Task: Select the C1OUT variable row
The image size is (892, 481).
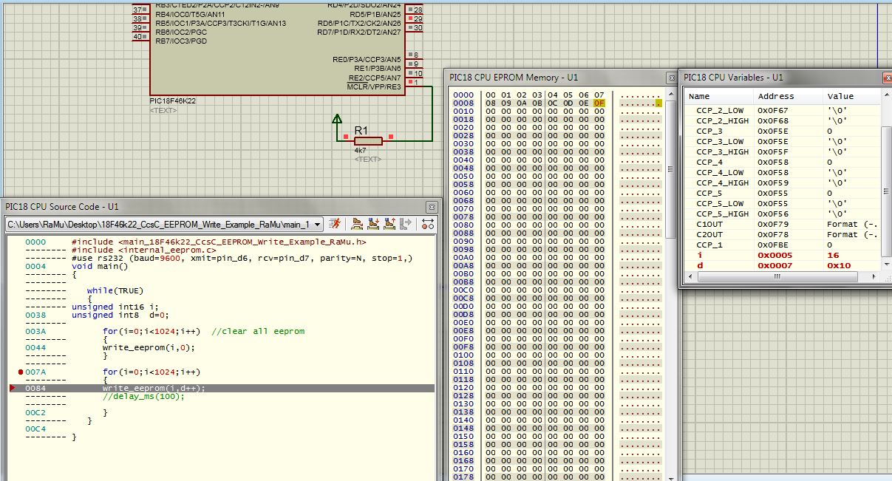Action: pos(782,224)
